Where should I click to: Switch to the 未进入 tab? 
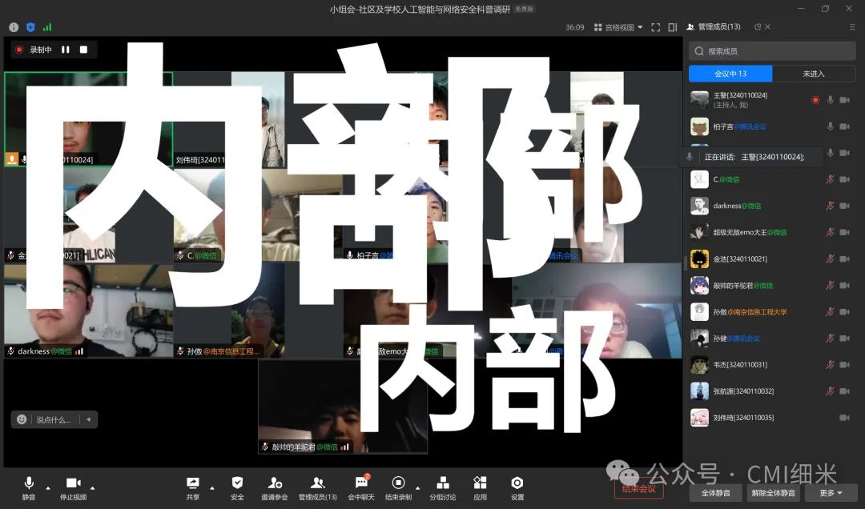[814, 74]
